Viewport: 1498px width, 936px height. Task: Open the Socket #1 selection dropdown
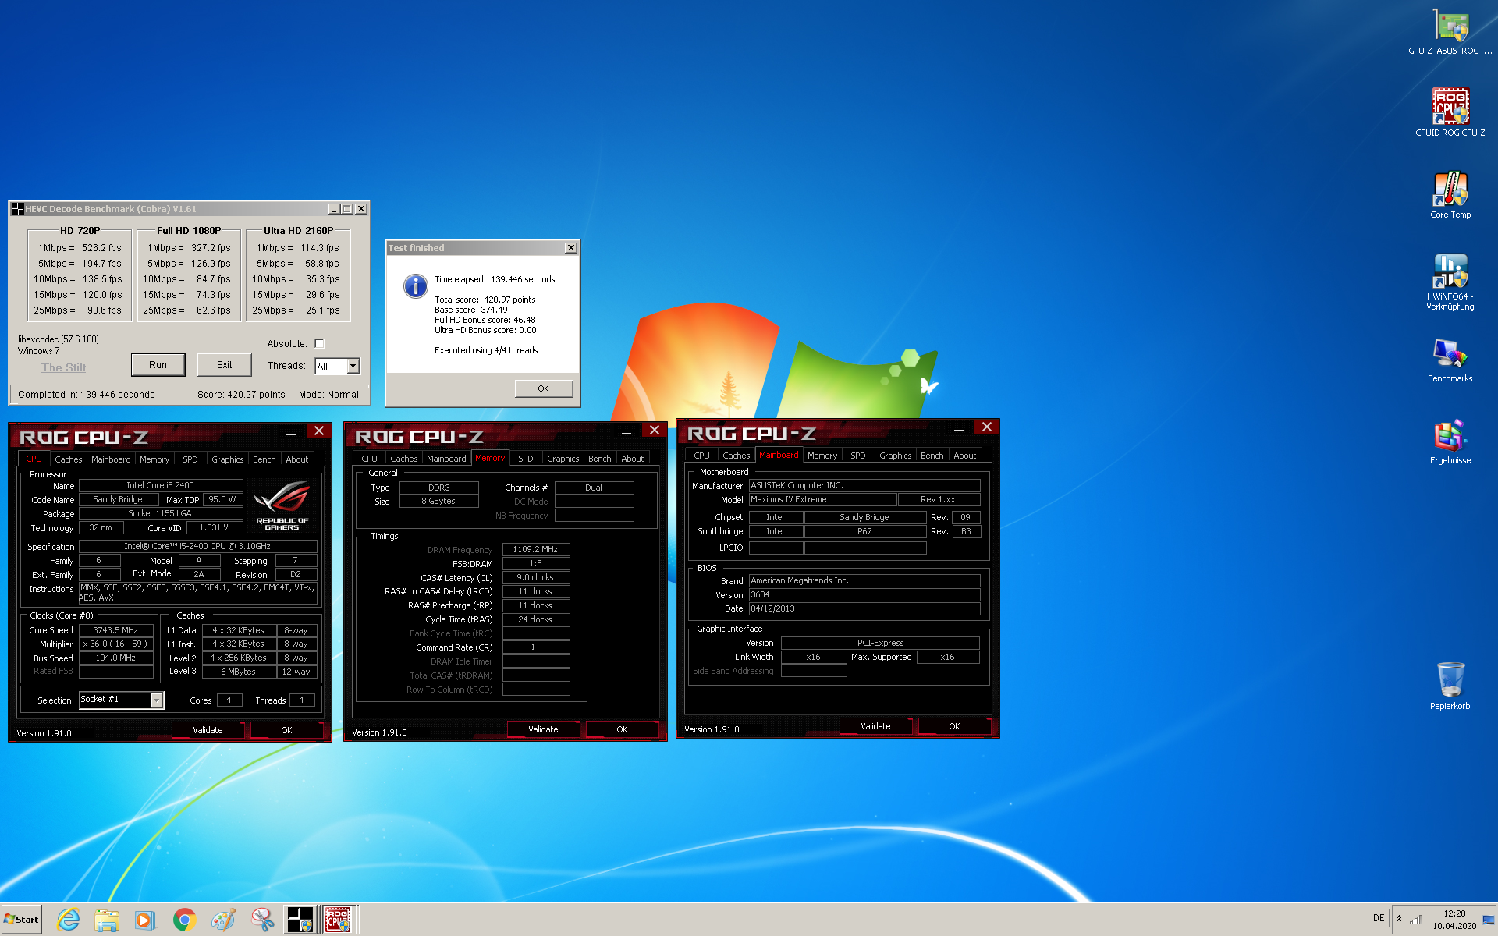click(157, 700)
